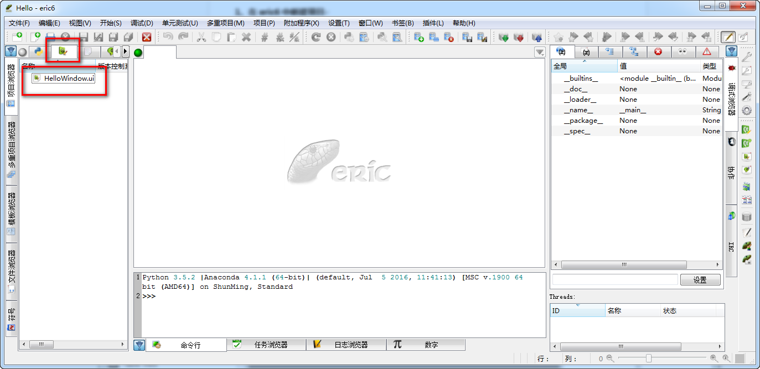This screenshot has width=760, height=369.
Task: Select HelloWindow.ui in the project tree
Action: (x=64, y=79)
